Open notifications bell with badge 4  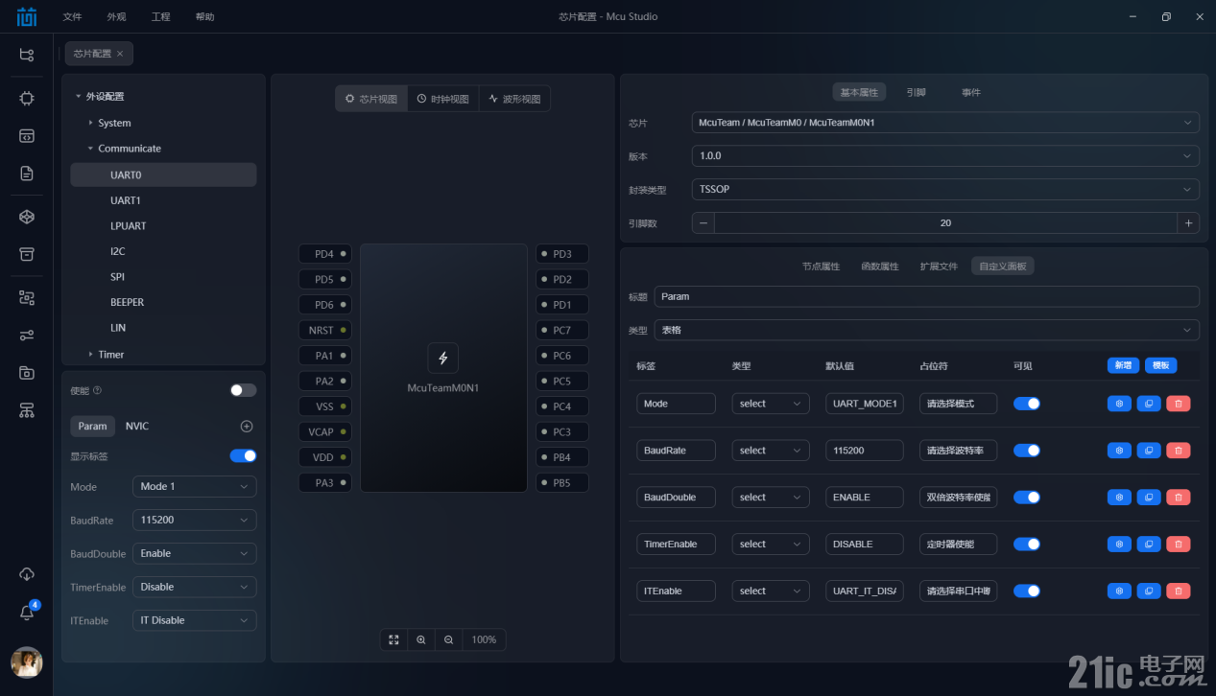[27, 613]
